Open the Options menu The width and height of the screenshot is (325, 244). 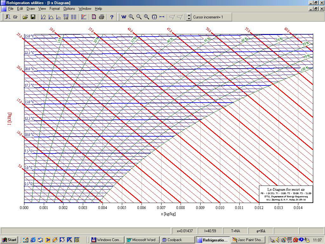69,9
